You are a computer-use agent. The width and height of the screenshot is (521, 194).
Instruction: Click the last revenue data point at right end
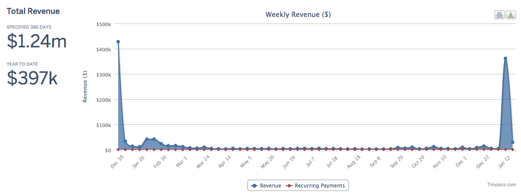pyautogui.click(x=513, y=142)
